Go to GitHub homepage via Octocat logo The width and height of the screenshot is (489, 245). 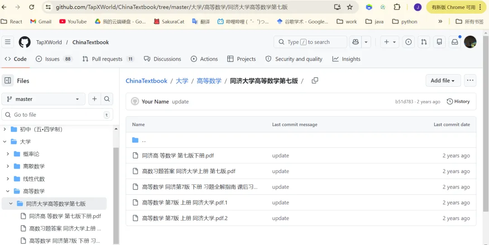[x=24, y=42]
